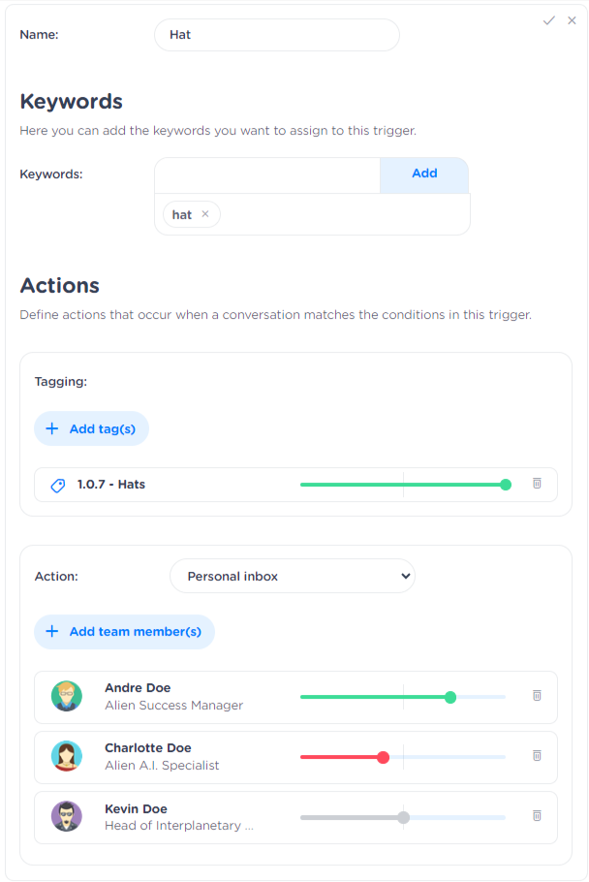Viewport: 589px width, 882px height.
Task: Click Andre Doe's green slider handle
Action: pos(450,697)
